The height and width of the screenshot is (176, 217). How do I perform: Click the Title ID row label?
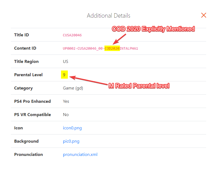click(x=21, y=35)
